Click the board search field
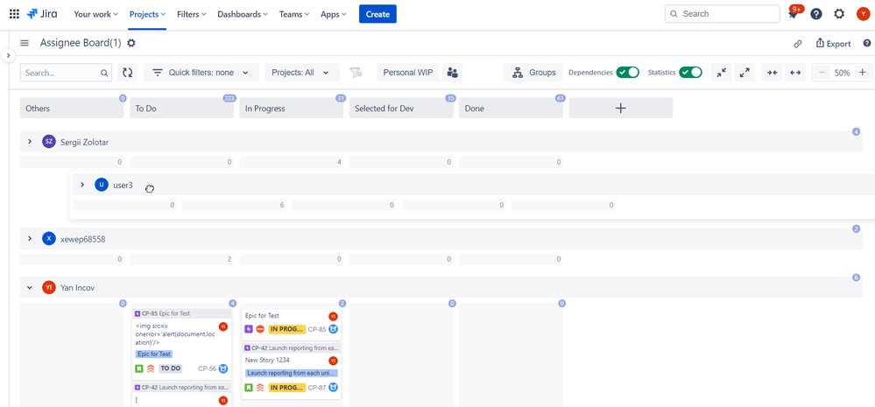The height and width of the screenshot is (407, 875). 67,73
